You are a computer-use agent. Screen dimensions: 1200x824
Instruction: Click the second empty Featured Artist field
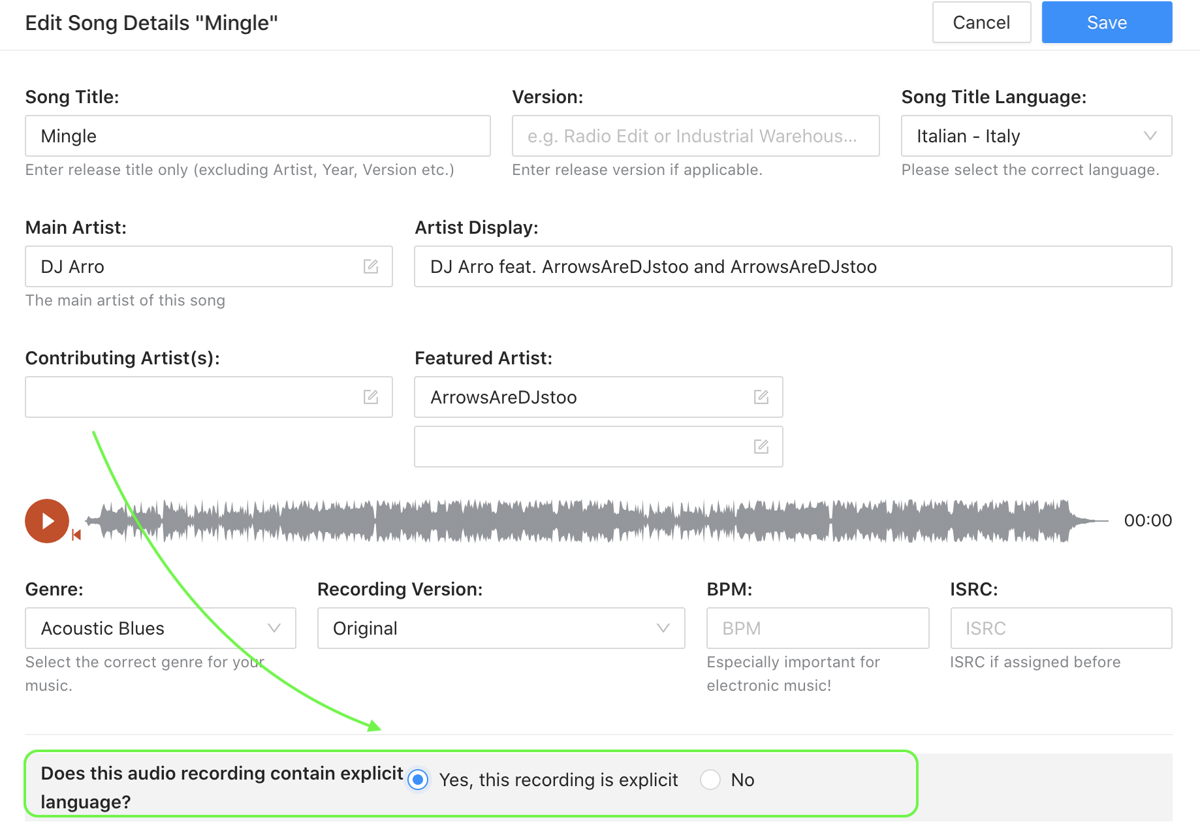tap(599, 447)
